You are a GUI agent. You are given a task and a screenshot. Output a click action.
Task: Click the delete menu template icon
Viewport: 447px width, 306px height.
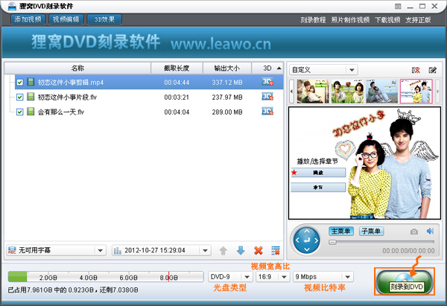pyautogui.click(x=416, y=70)
